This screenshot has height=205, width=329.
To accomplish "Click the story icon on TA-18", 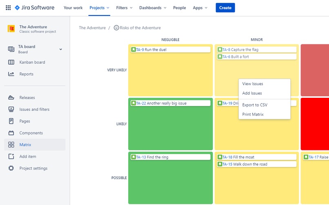I will click(220, 157).
